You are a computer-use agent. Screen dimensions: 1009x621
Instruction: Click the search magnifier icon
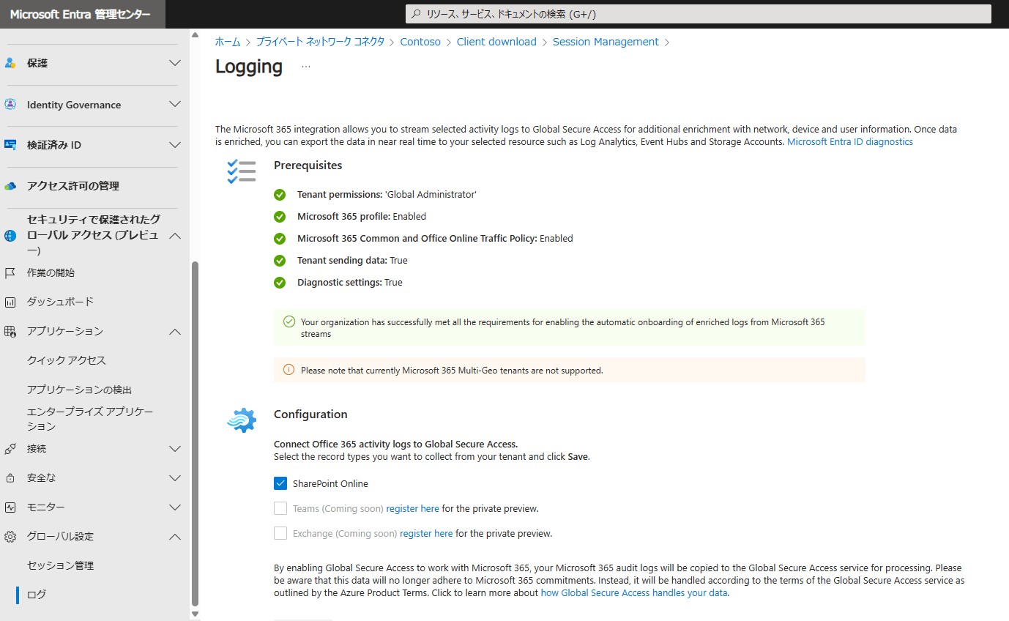point(416,14)
